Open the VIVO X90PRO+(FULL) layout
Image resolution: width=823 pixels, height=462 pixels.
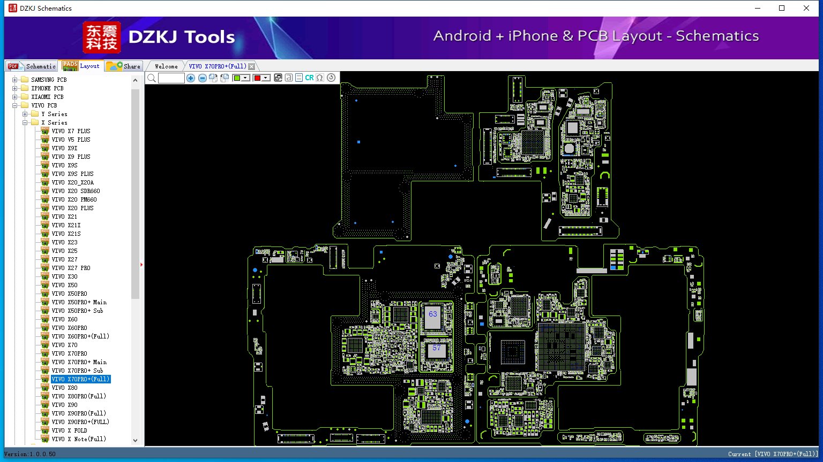pos(80,422)
